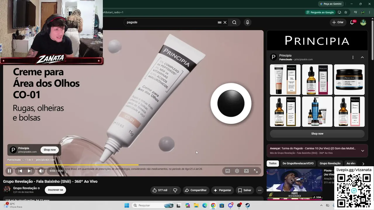Clear the pagode search query
This screenshot has width=374, height=210.
tap(225, 22)
